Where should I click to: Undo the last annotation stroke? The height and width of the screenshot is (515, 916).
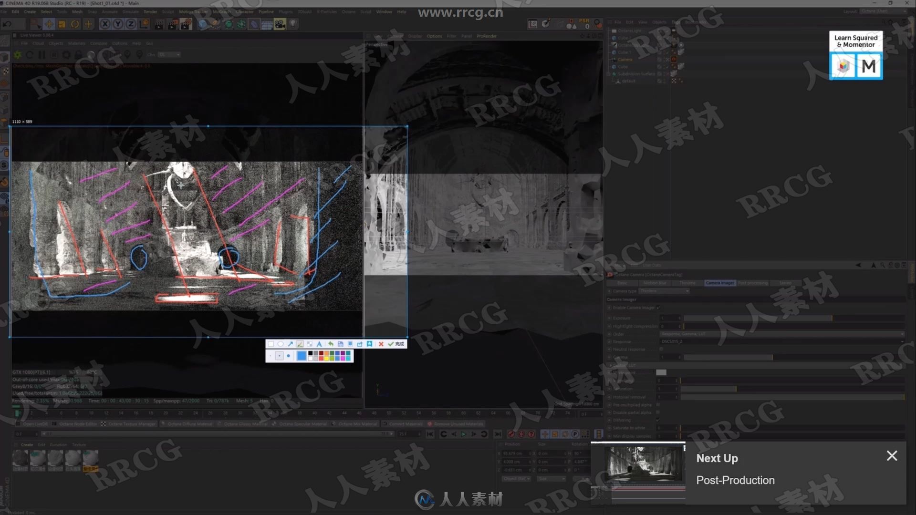click(x=331, y=344)
